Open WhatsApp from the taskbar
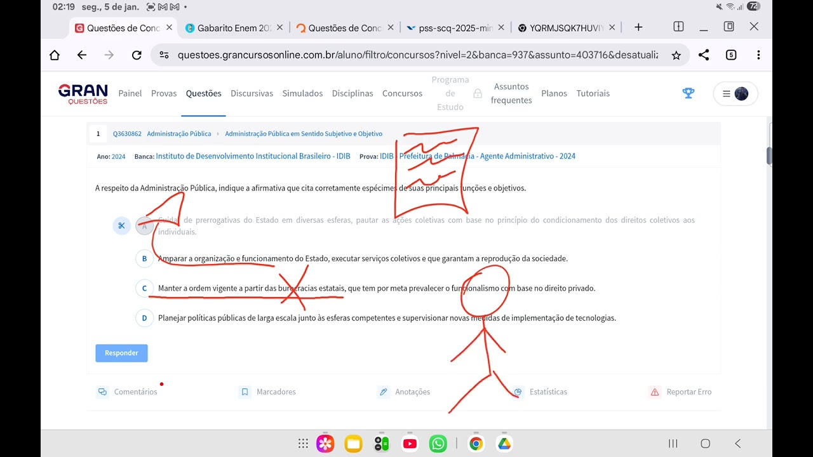This screenshot has height=457, width=813. pos(438,444)
